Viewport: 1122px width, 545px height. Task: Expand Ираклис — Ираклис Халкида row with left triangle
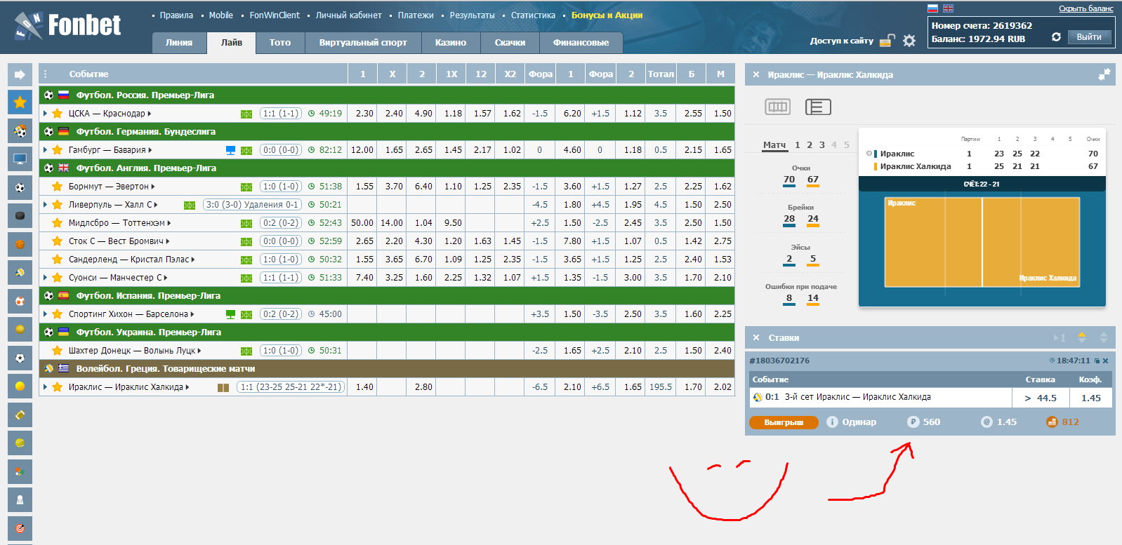point(46,387)
